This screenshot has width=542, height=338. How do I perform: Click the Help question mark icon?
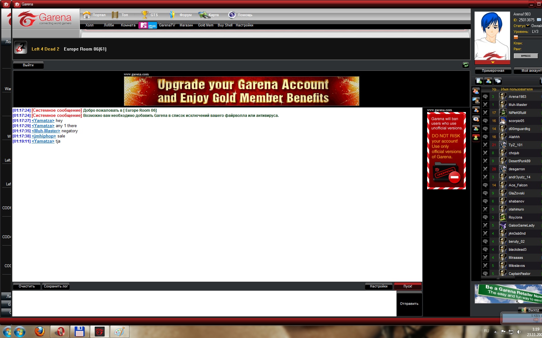pos(232,15)
